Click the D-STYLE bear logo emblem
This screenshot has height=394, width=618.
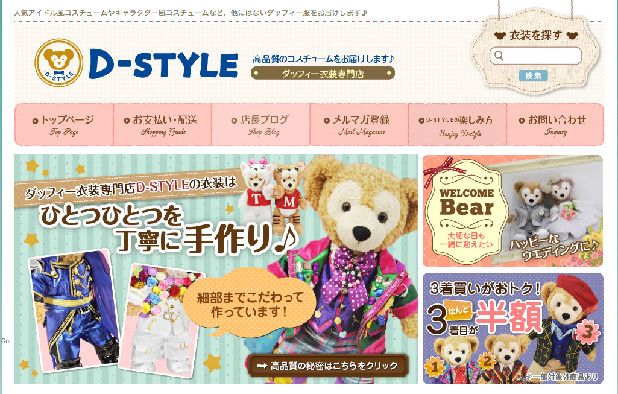(58, 62)
